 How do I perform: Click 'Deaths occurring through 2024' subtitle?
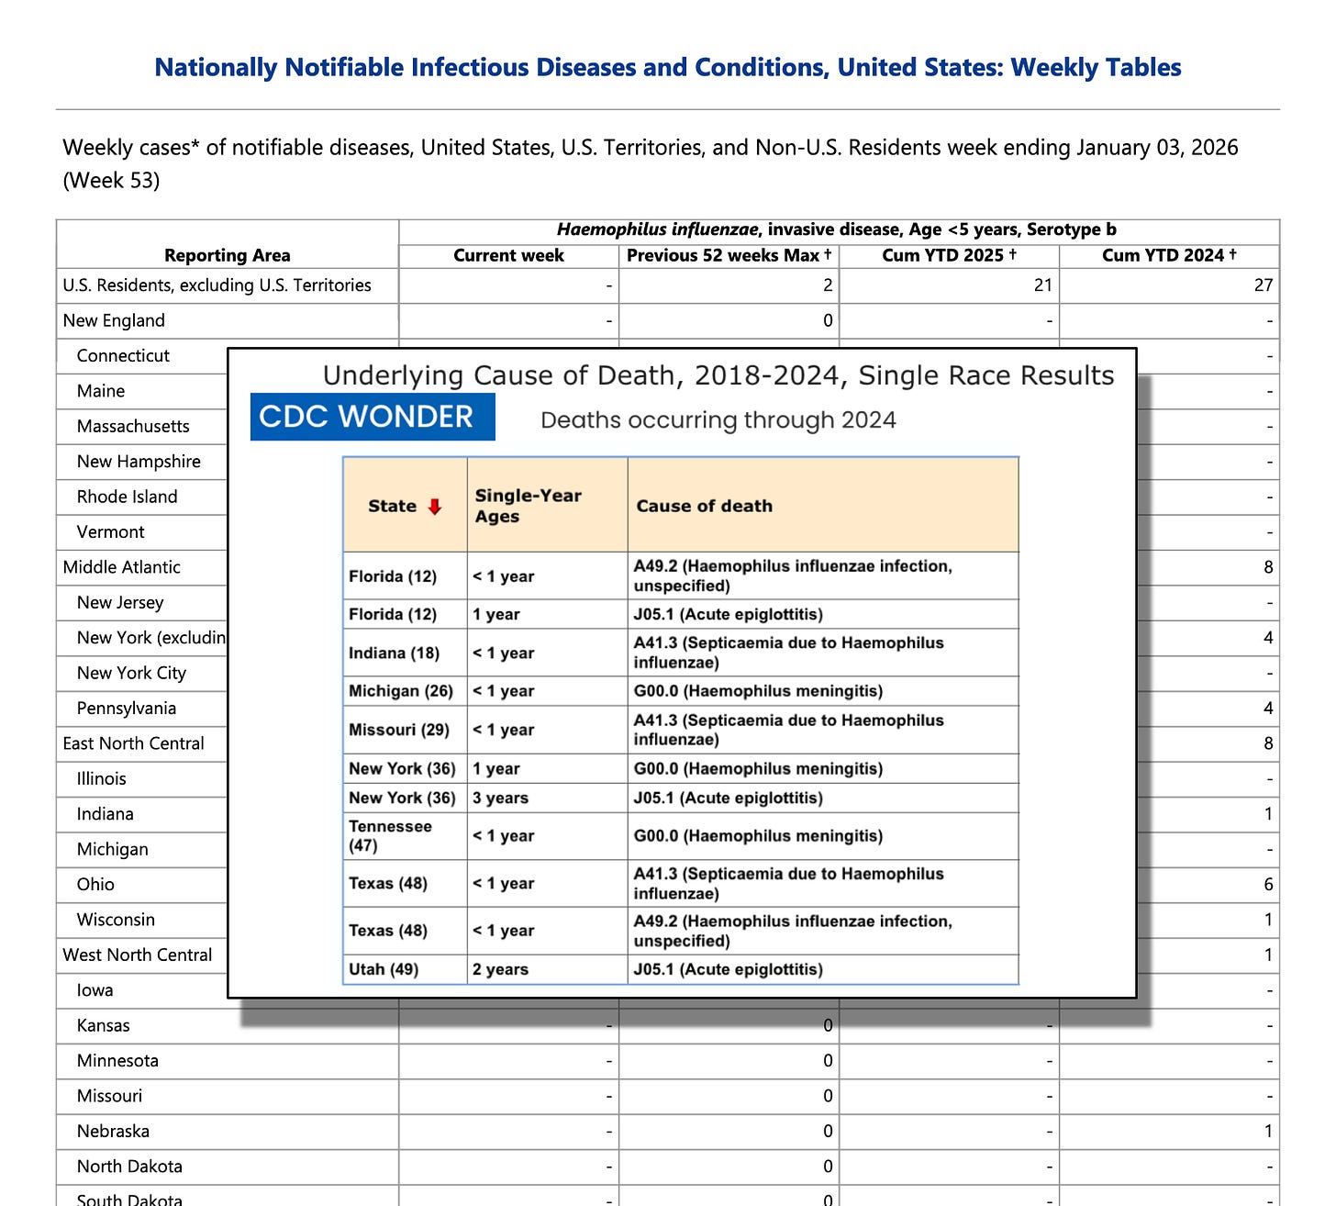pyautogui.click(x=718, y=420)
